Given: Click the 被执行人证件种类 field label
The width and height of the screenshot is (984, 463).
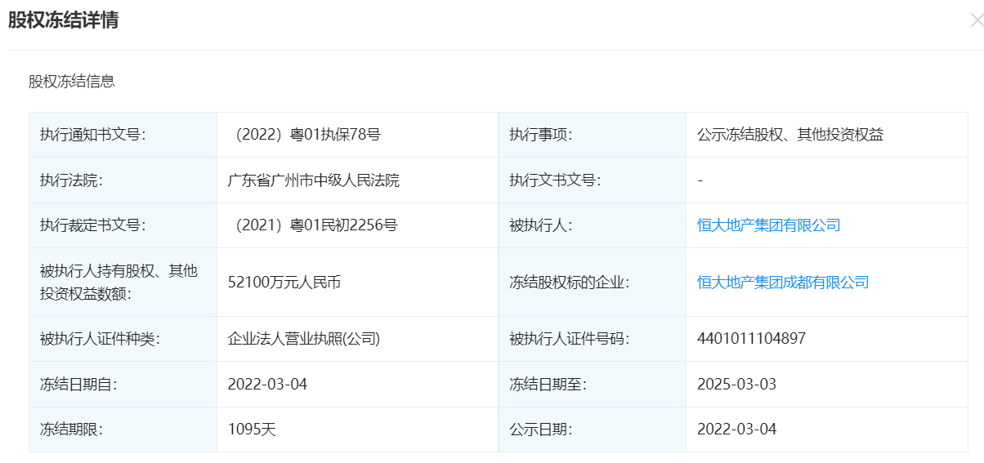Looking at the screenshot, I should 100,339.
